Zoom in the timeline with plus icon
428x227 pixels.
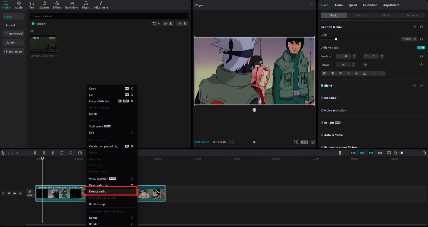[x=424, y=153]
